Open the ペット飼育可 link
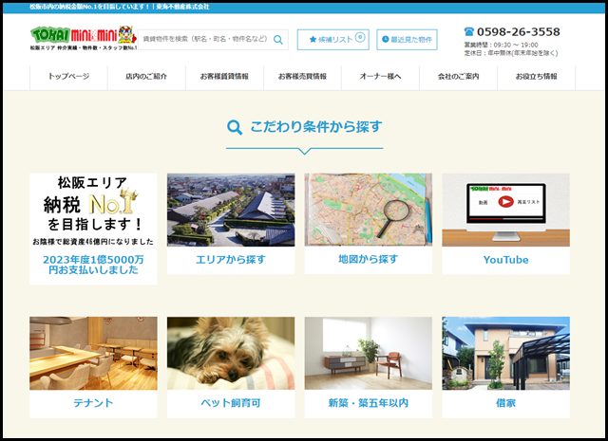608x441 pixels. click(x=231, y=403)
